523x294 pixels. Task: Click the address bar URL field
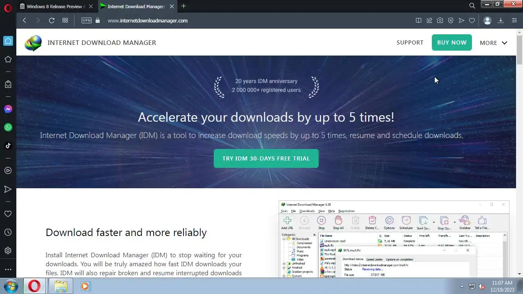click(x=148, y=20)
